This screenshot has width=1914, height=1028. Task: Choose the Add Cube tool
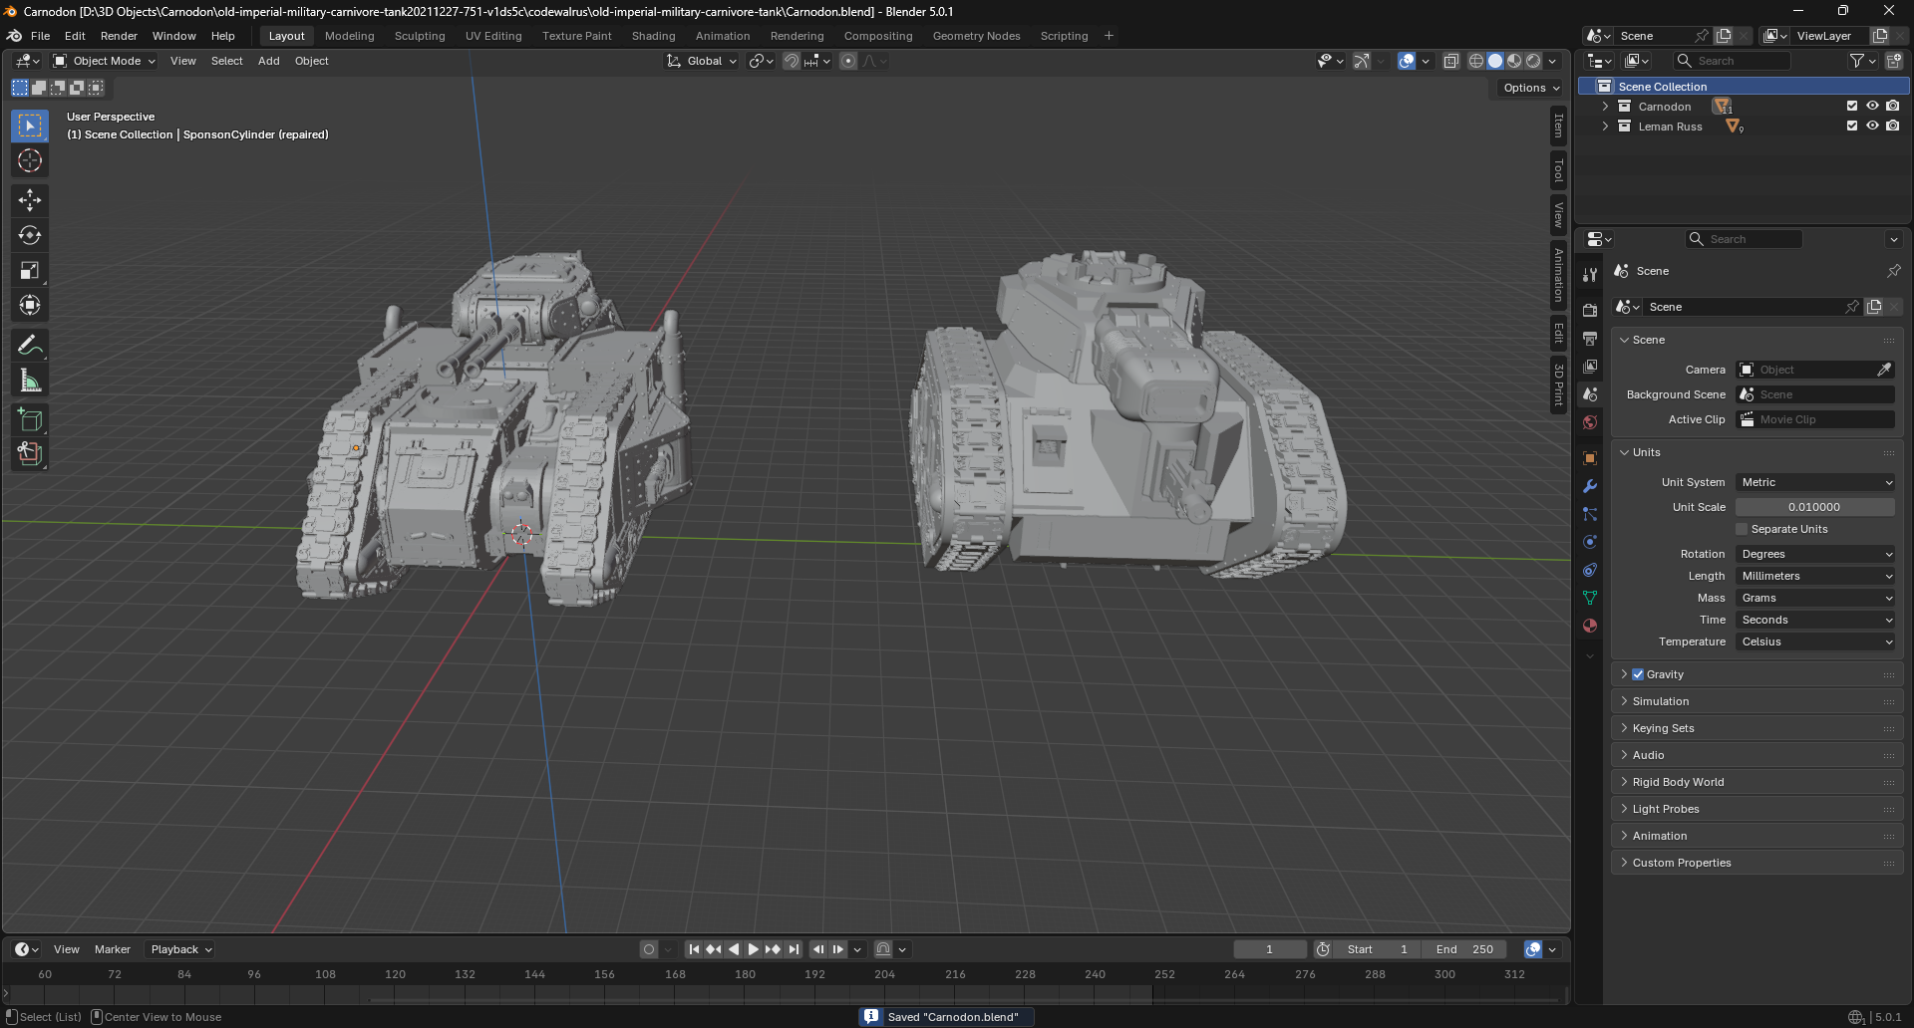30,419
